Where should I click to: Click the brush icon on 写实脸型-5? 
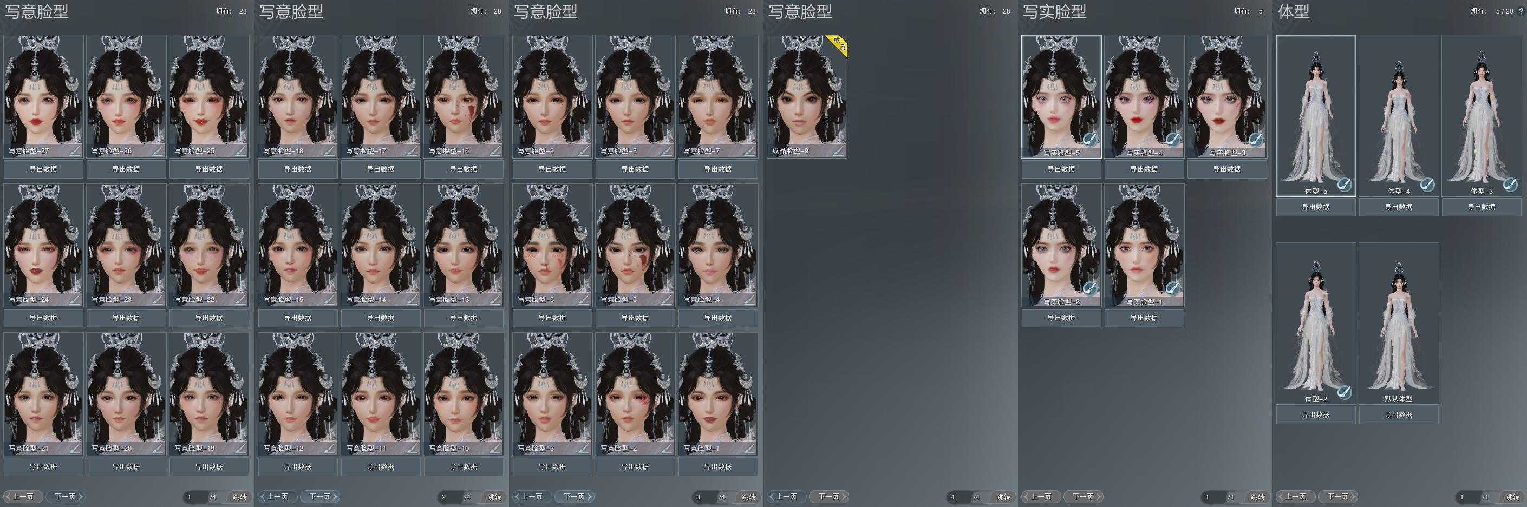1089,140
